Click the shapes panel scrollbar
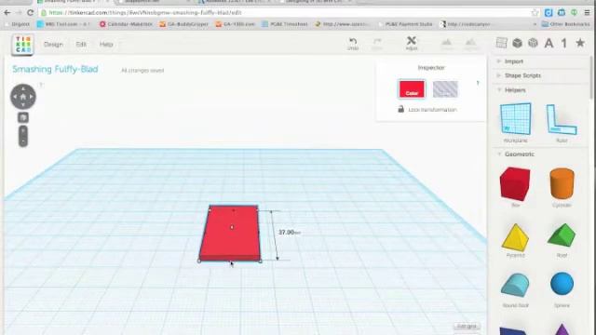 click(591, 78)
